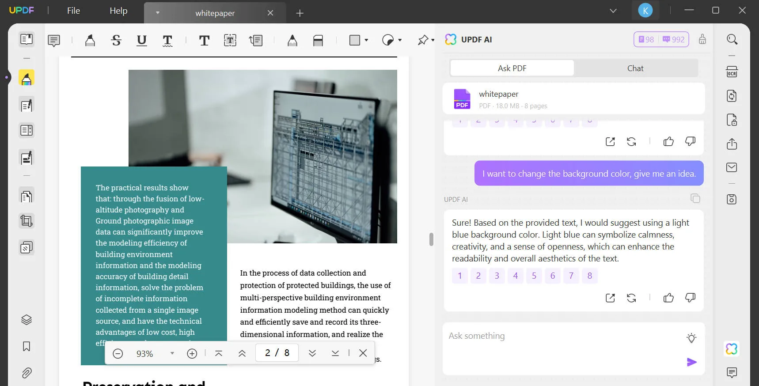Open the File menu
This screenshot has height=386, width=759.
click(73, 11)
